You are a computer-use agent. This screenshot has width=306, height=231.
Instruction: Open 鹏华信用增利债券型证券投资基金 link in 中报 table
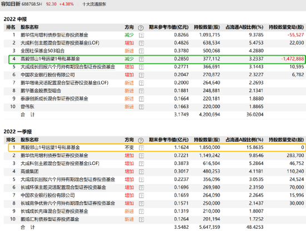click(x=55, y=35)
